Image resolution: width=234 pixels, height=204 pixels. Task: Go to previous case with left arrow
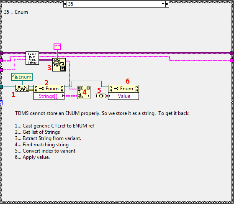point(65,4)
